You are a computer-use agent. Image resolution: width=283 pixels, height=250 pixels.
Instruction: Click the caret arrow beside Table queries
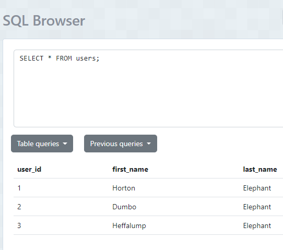(x=65, y=144)
